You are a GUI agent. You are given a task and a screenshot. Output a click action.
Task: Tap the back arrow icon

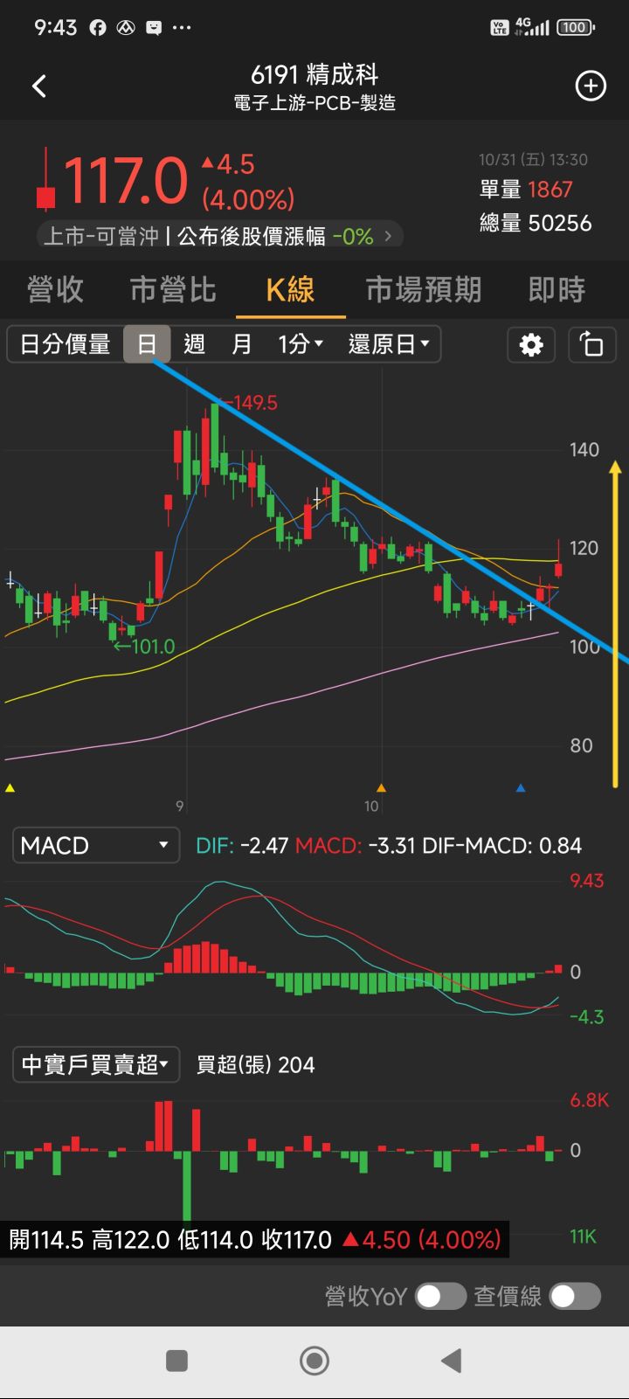pos(39,86)
